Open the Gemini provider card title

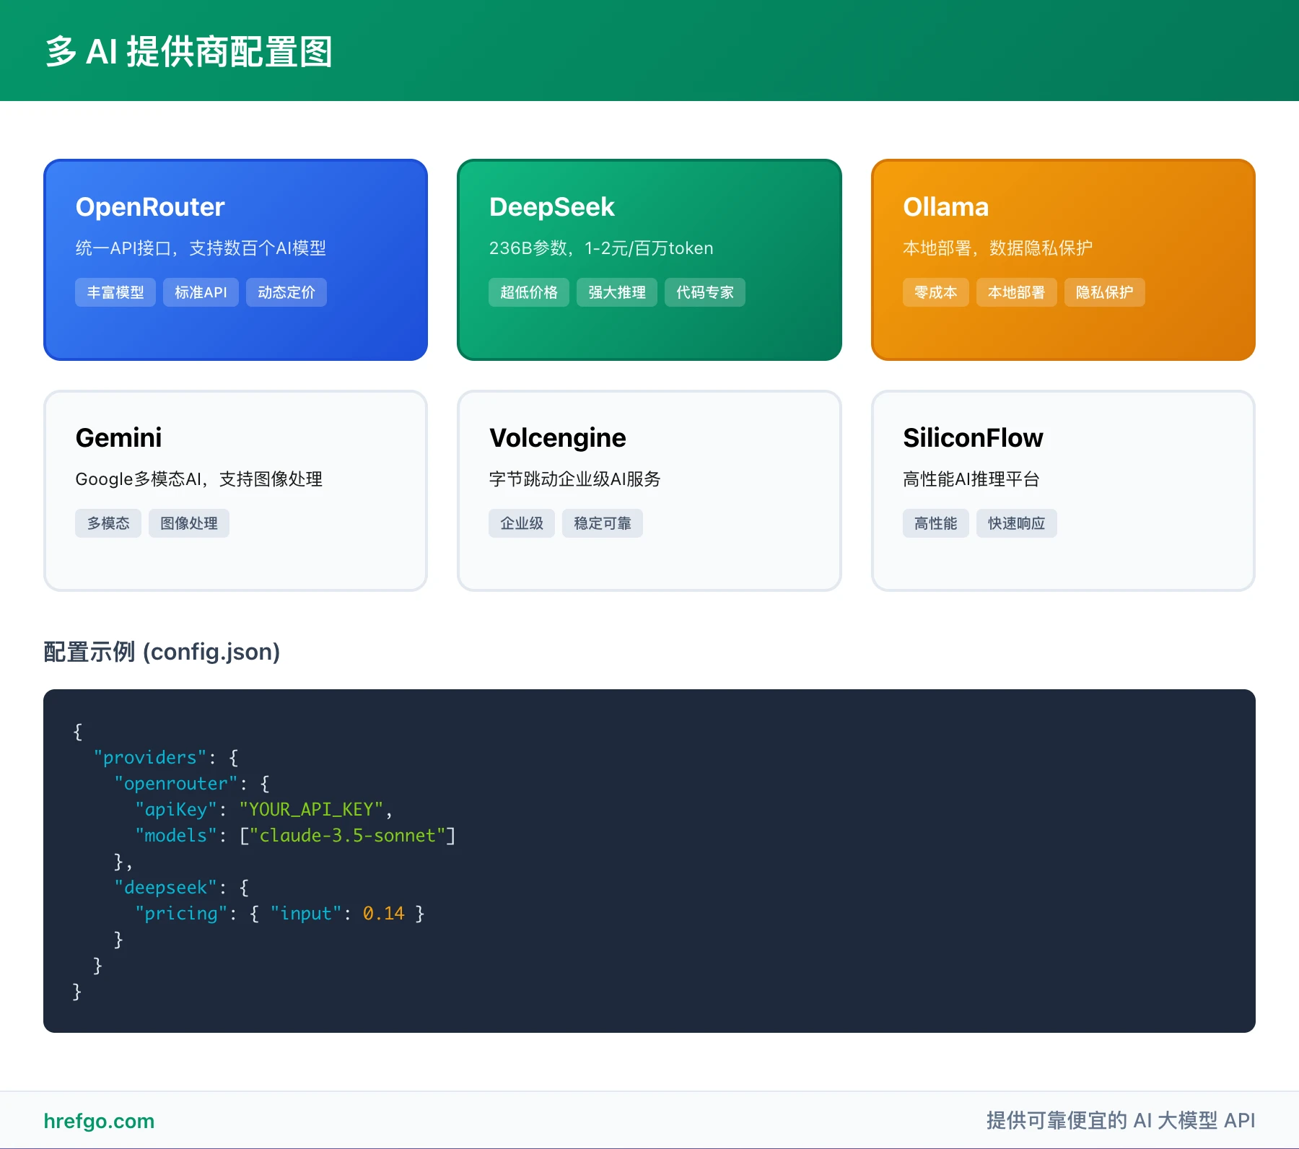click(118, 438)
